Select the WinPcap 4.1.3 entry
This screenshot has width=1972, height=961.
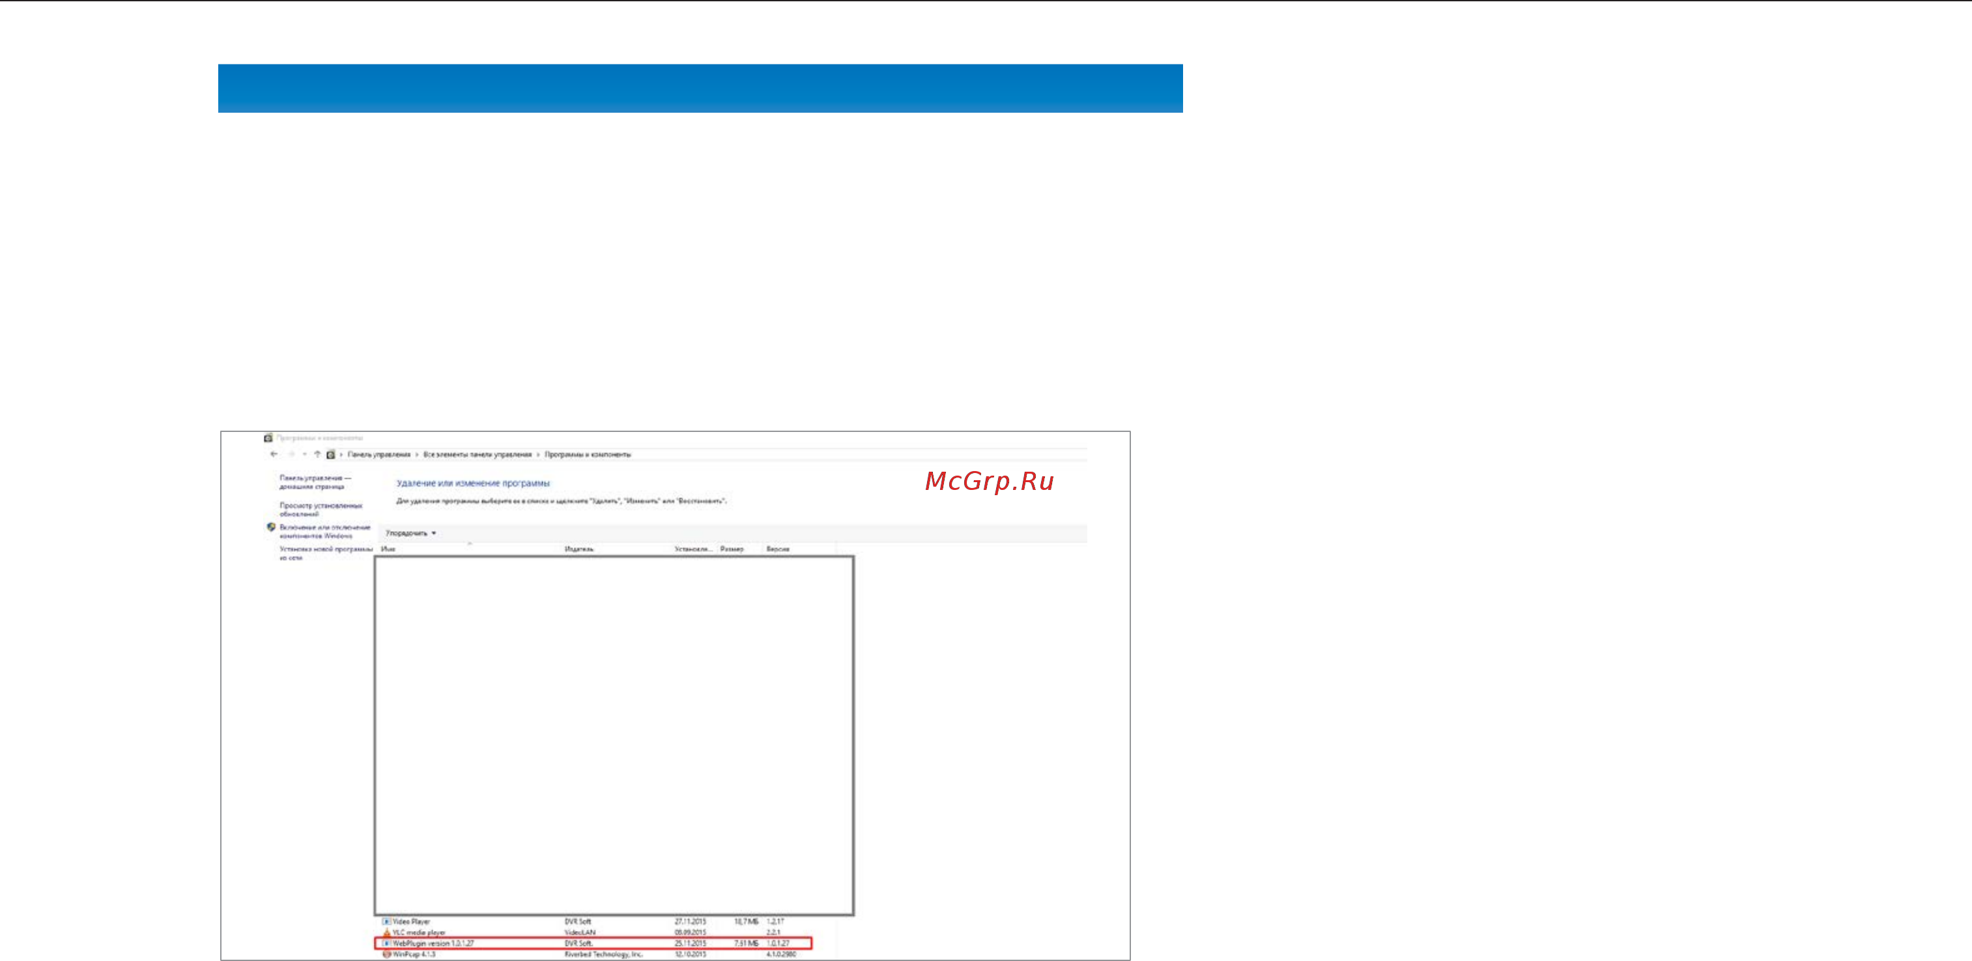point(414,954)
